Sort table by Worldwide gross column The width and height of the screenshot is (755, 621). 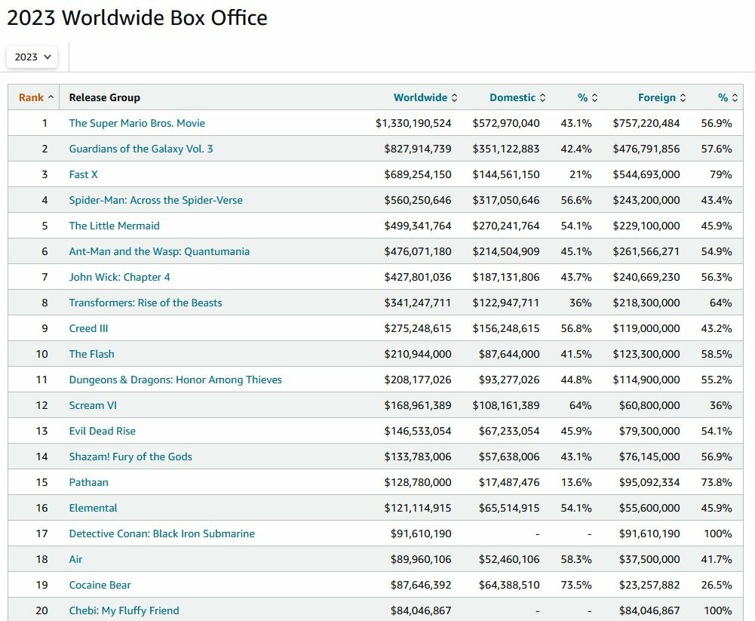click(425, 97)
